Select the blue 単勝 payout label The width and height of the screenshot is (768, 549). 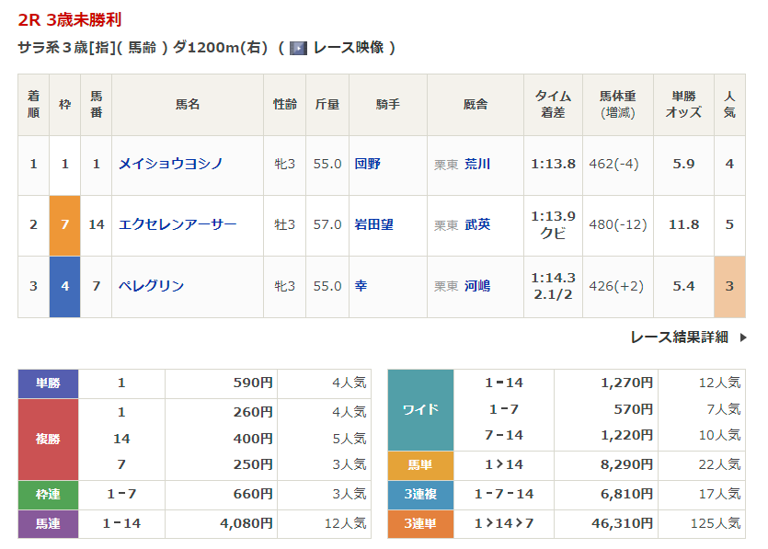point(48,383)
